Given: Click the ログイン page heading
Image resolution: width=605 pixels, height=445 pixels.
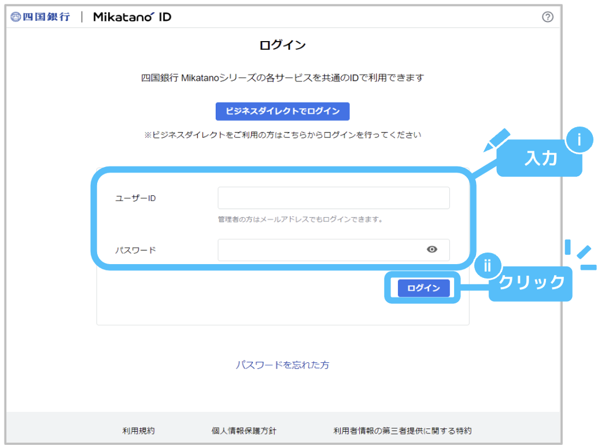Looking at the screenshot, I should click(282, 45).
